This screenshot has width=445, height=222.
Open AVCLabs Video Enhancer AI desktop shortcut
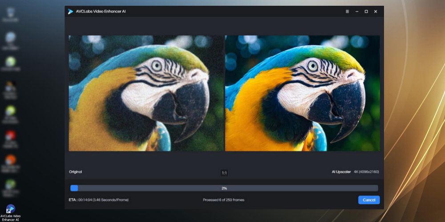11,213
